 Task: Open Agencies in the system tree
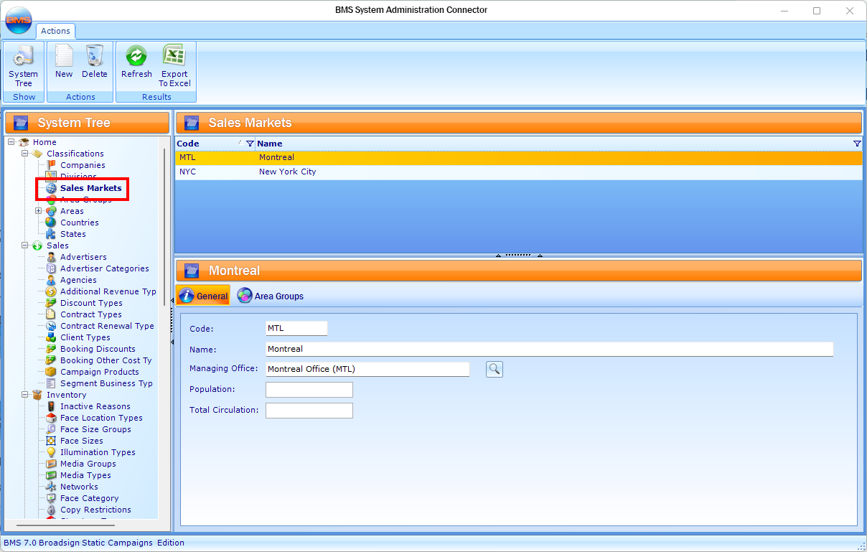[78, 280]
